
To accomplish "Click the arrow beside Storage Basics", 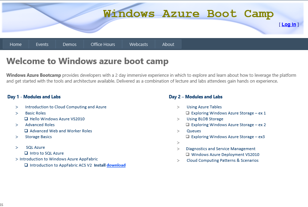I will [x=17, y=137].
